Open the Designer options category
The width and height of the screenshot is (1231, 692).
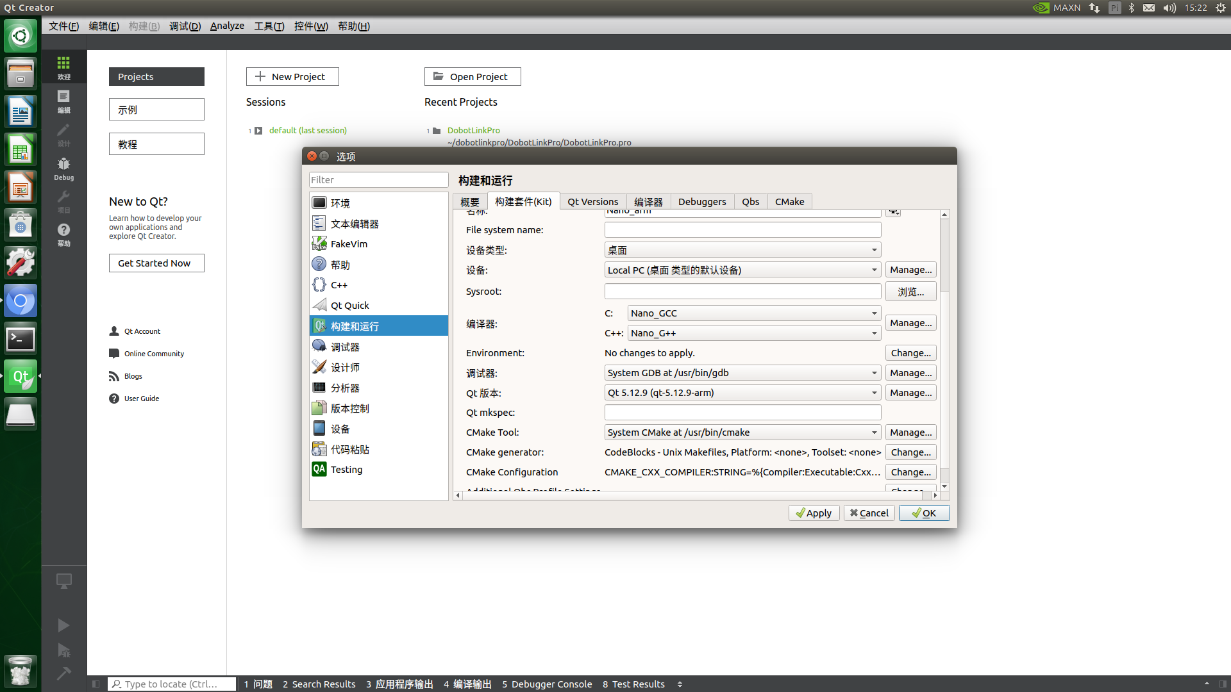pos(378,367)
